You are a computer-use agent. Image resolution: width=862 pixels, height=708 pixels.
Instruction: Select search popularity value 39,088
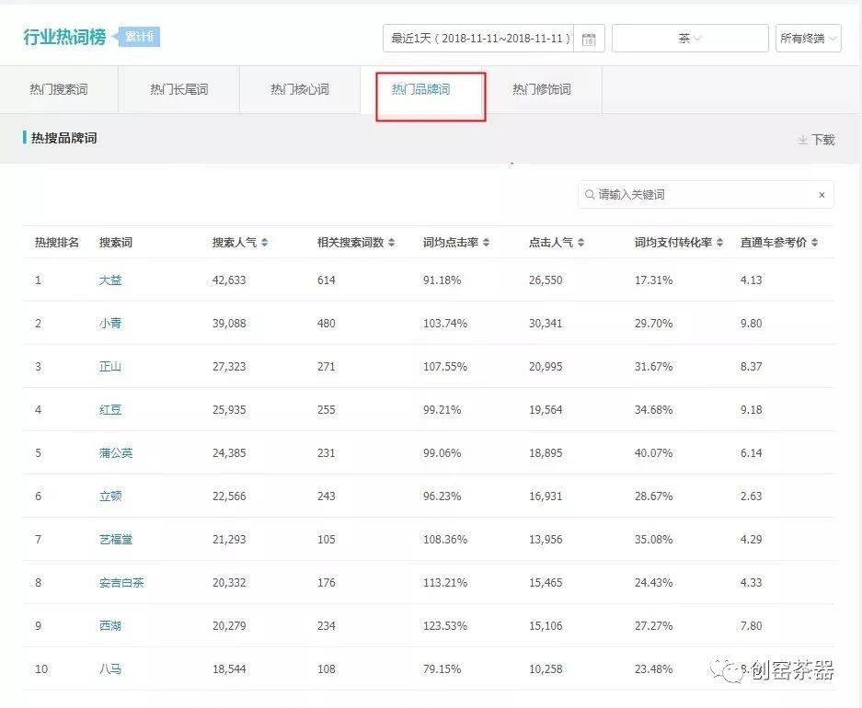(x=229, y=323)
